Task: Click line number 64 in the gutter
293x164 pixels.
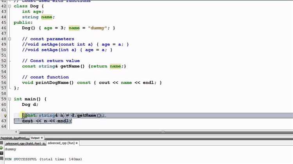Action: 4,126
